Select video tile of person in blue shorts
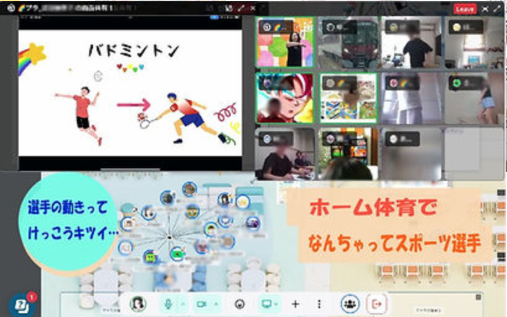Screen dimensions: 507x317 click(x=474, y=98)
